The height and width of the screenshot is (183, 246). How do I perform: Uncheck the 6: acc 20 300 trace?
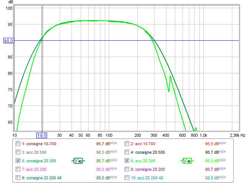pyautogui.click(x=127, y=161)
